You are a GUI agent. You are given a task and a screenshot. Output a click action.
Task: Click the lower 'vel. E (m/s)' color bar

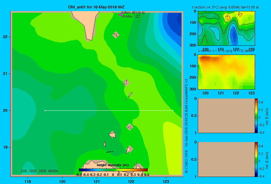click(x=256, y=159)
